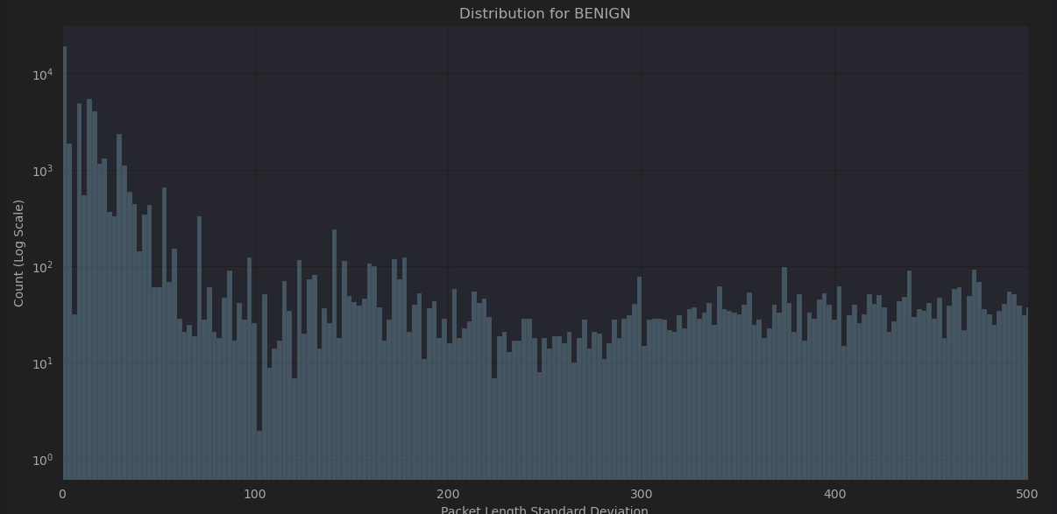The image size is (1057, 514).
Task: Select the shortest bar just past 100
Action: 259,454
